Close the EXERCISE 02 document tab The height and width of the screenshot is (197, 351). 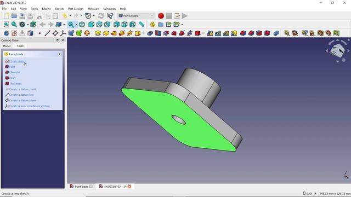coord(129,186)
